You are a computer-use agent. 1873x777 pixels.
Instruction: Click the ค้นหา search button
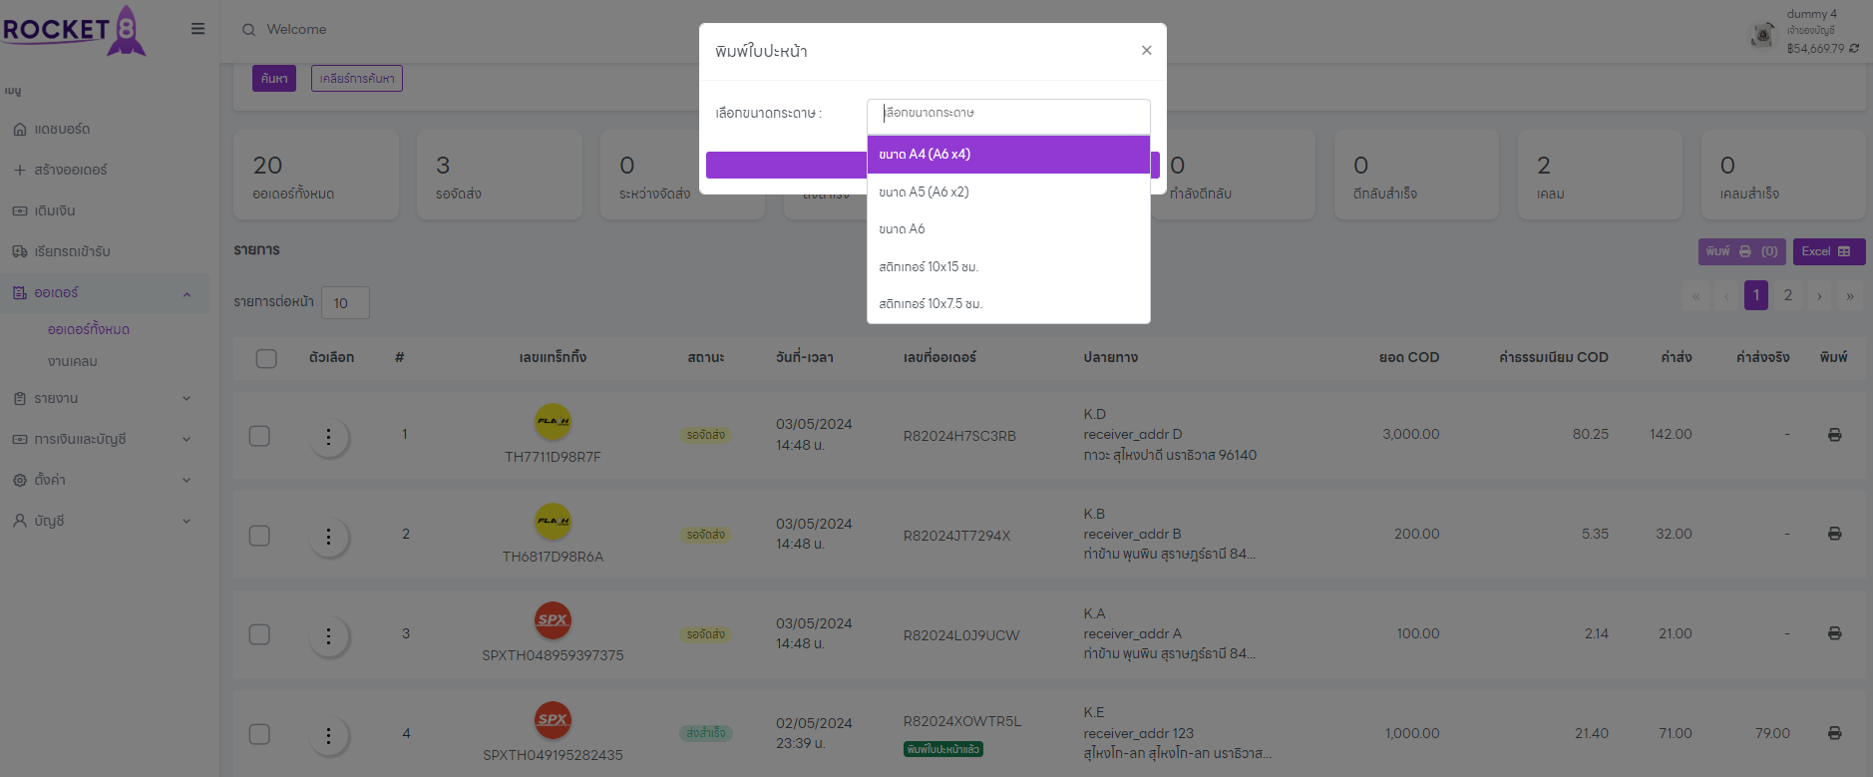[x=274, y=79]
